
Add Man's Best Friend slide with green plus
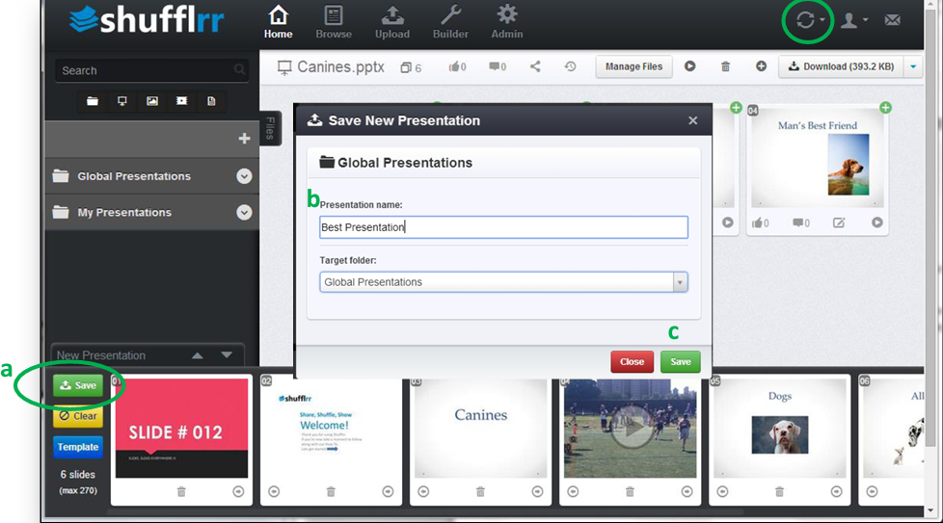click(885, 108)
